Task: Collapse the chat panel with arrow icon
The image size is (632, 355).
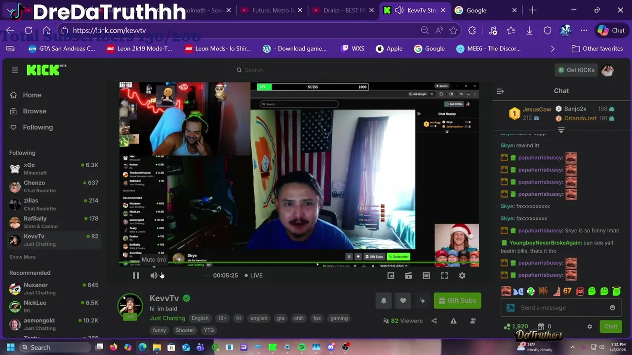Action: pos(500,91)
